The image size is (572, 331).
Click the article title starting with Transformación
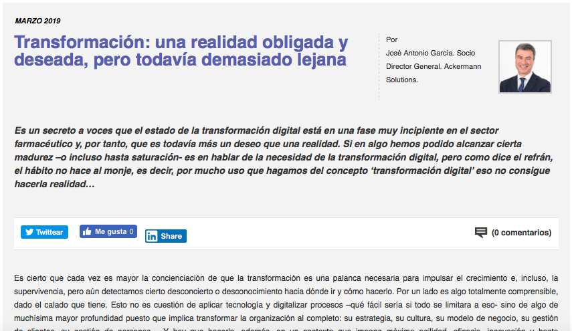181,51
